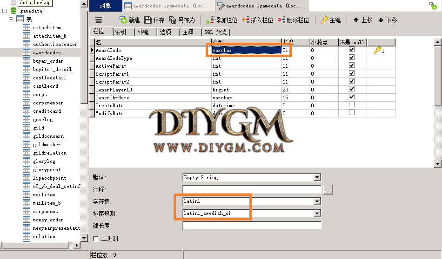Image resolution: width=442 pixels, height=259 pixels.
Task: Click the primary key icon in AwardCode row
Action: (377, 50)
